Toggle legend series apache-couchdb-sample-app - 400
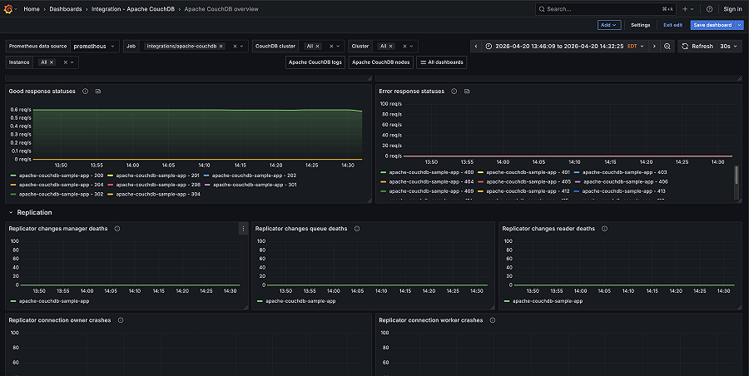This screenshot has height=376, width=749. tap(431, 172)
